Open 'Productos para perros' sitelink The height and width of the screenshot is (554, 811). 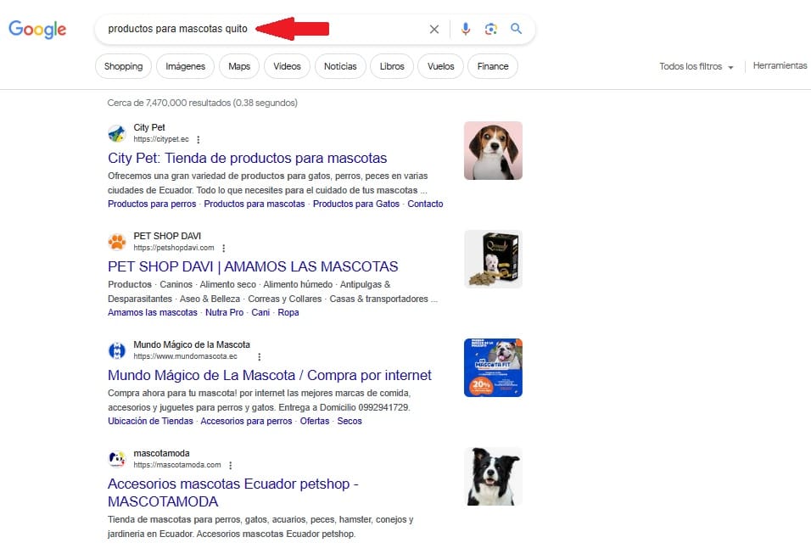[x=152, y=204]
